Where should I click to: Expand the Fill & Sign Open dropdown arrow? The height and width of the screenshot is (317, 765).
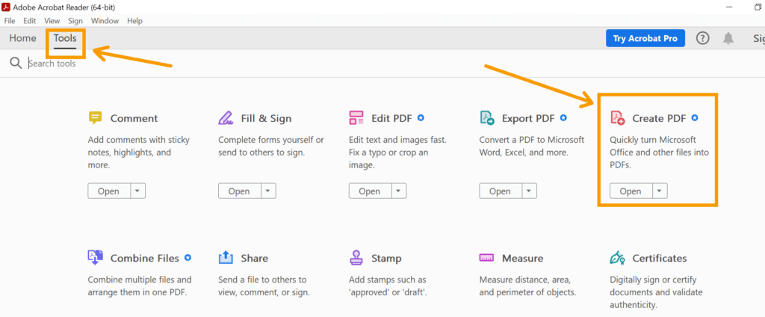(268, 191)
